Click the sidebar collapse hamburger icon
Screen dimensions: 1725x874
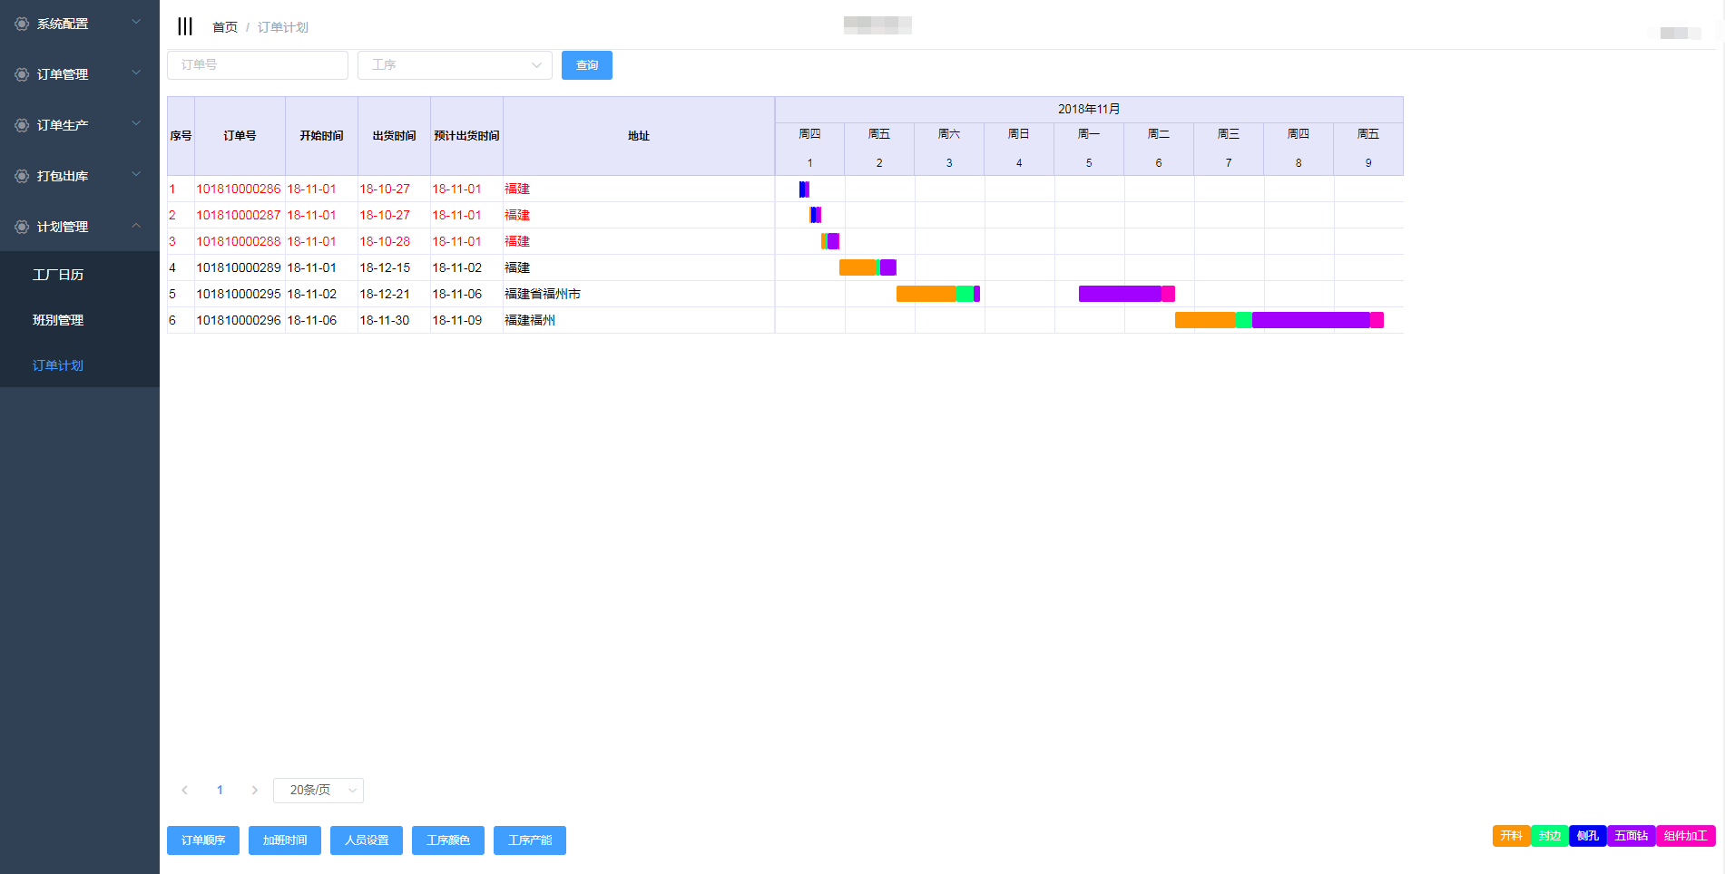(x=185, y=26)
